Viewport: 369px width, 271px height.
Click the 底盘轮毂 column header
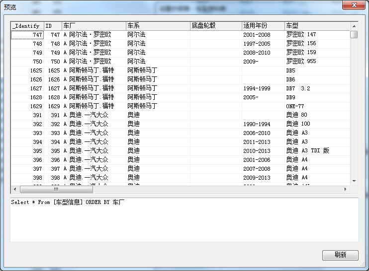point(216,26)
